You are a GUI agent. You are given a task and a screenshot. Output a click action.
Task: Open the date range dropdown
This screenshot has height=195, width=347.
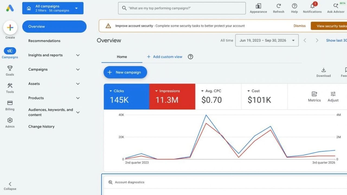[267, 40]
